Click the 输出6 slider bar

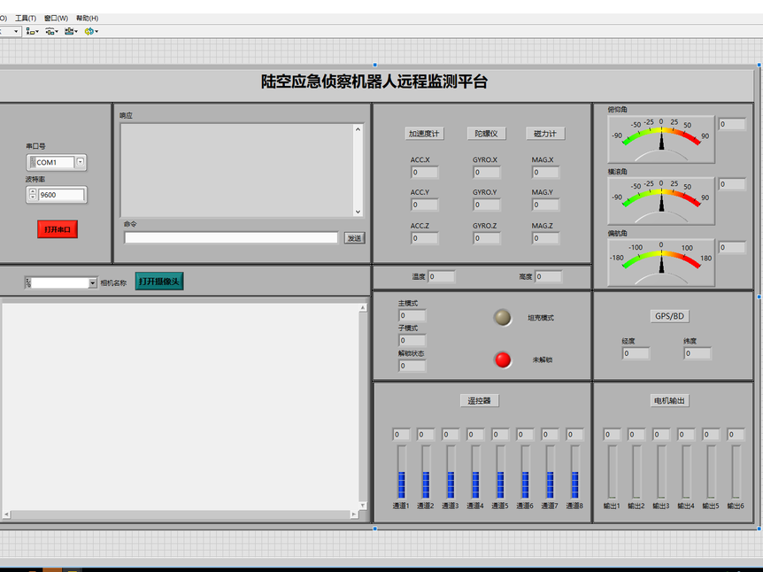(x=736, y=472)
